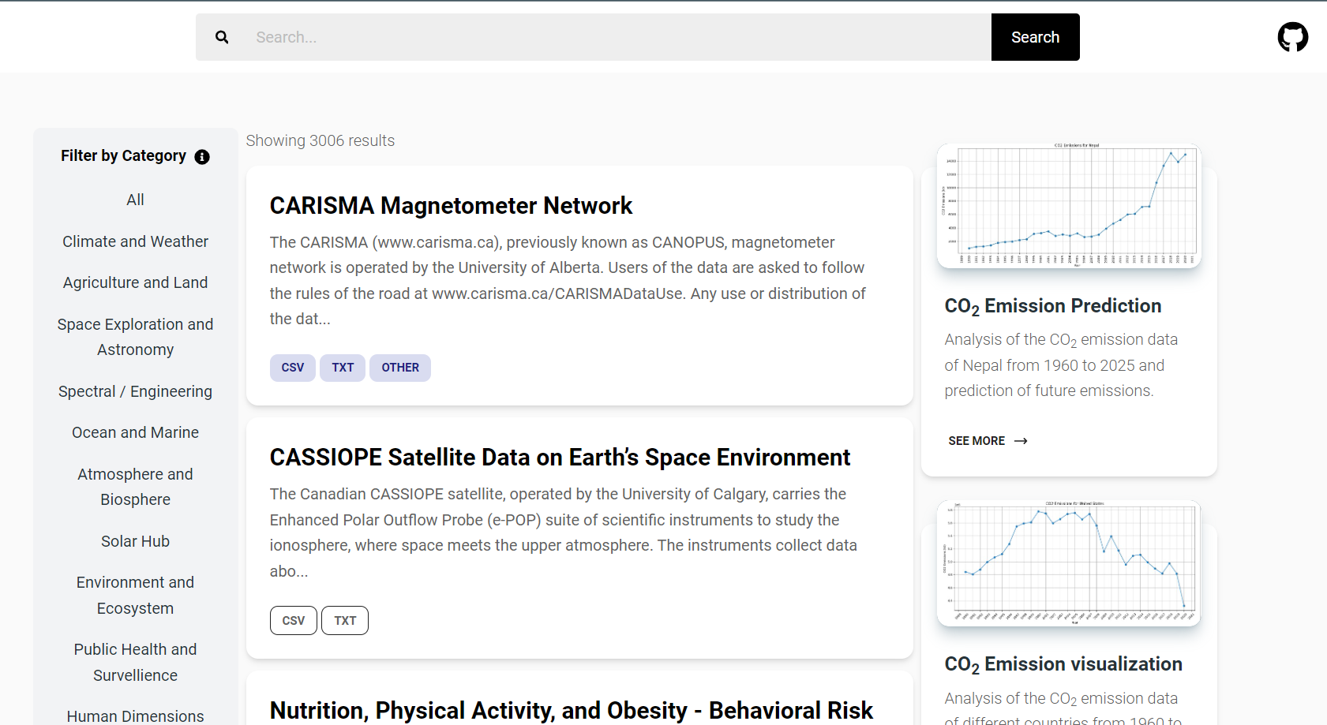Click the search magnifier icon
The height and width of the screenshot is (725, 1327).
tap(222, 36)
